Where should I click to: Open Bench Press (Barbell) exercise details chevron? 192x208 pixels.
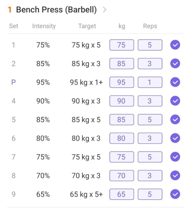[104, 10]
